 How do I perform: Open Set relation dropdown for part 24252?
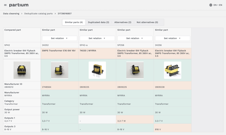click(59, 38)
